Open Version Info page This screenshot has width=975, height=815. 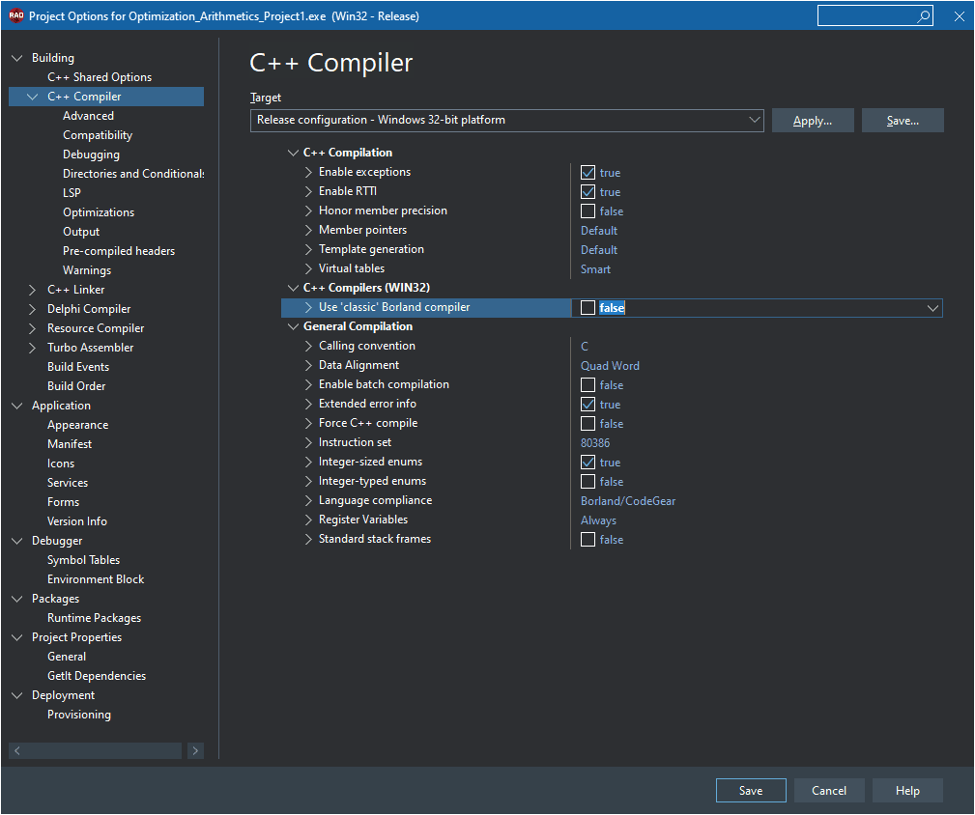[77, 521]
